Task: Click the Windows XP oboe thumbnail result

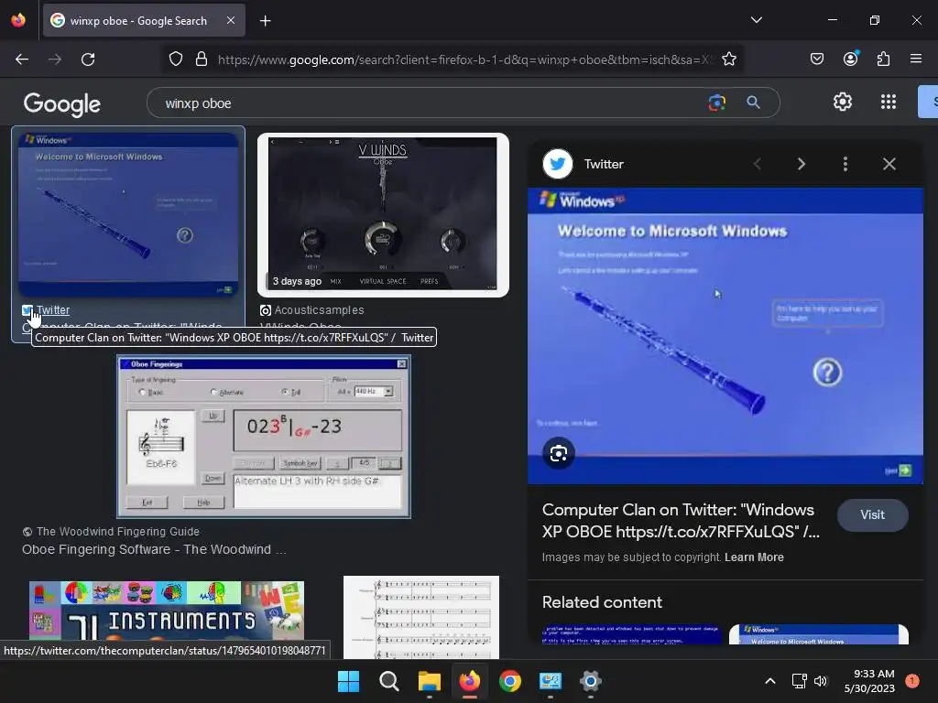Action: pos(128,214)
